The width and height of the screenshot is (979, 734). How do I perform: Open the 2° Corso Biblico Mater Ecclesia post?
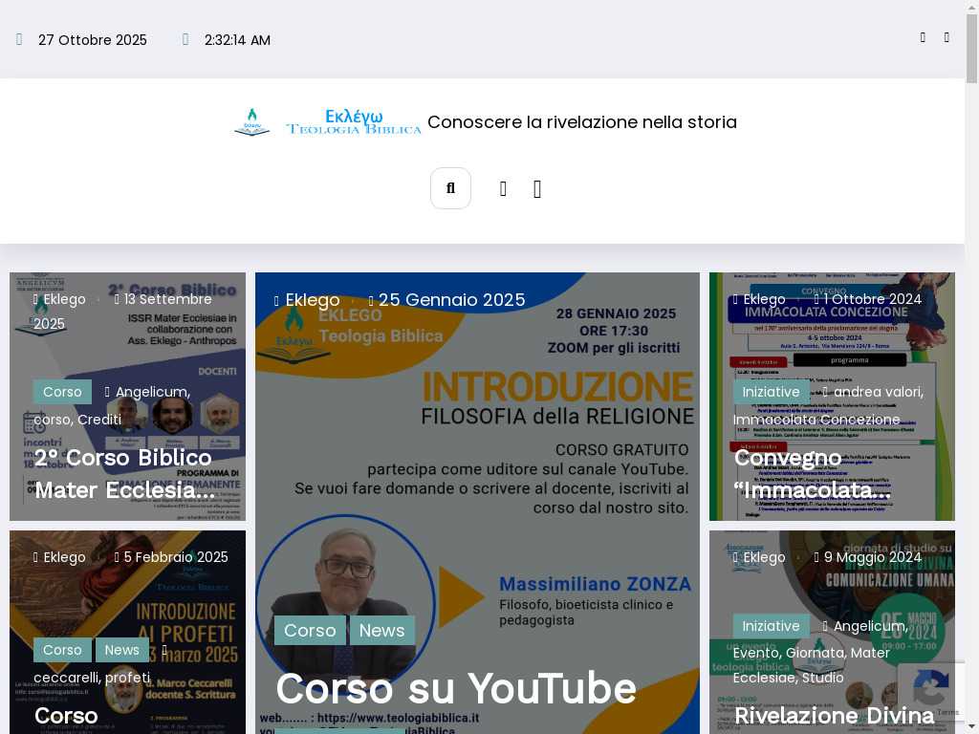pyautogui.click(x=124, y=474)
